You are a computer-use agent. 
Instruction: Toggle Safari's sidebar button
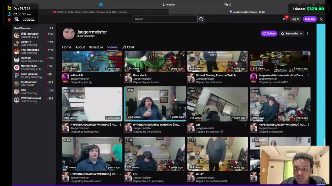(x=17, y=4)
